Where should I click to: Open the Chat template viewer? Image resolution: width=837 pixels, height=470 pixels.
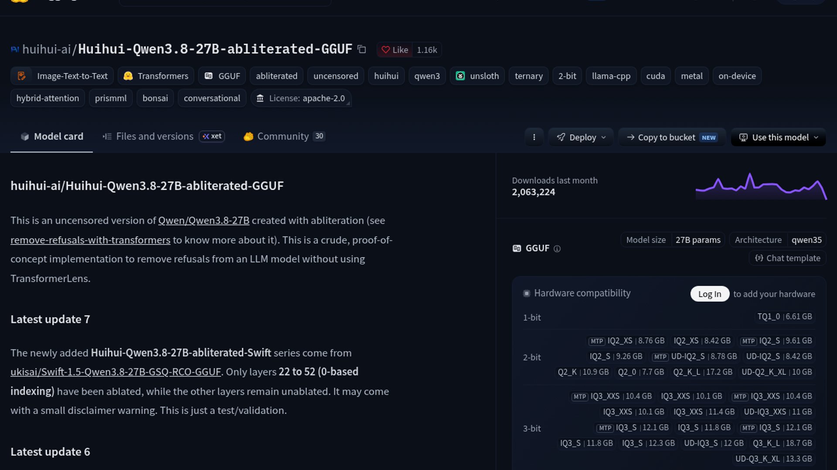[x=787, y=258]
